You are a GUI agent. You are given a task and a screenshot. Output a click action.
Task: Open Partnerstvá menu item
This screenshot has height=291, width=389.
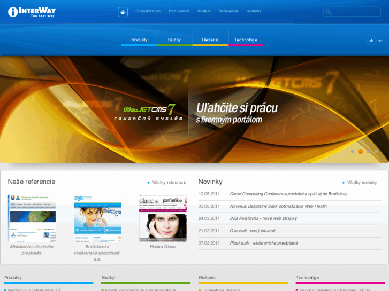point(179,11)
